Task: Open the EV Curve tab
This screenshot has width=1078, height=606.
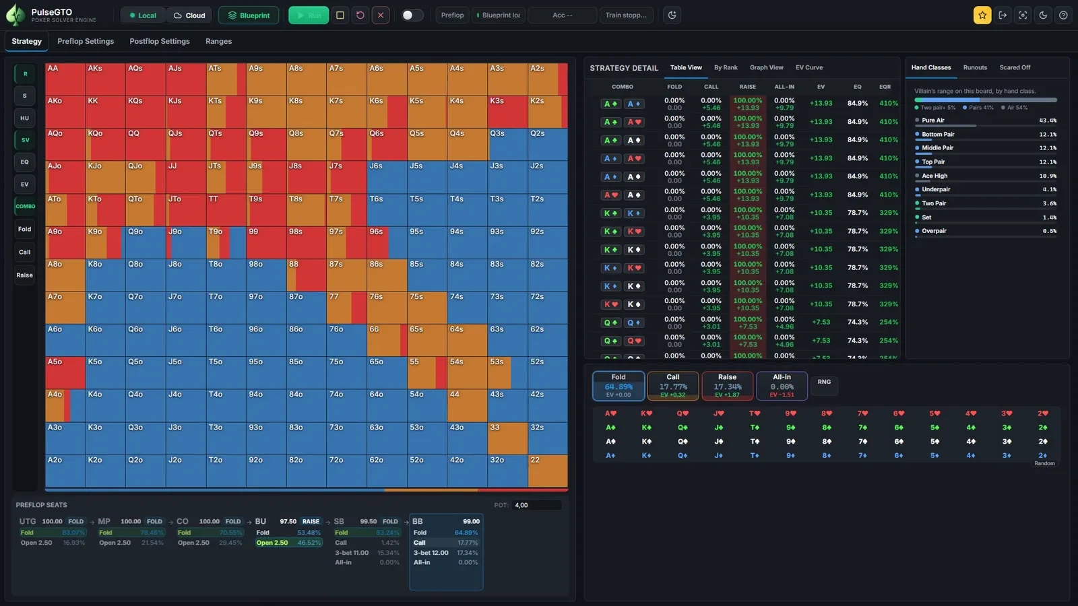Action: tap(808, 67)
